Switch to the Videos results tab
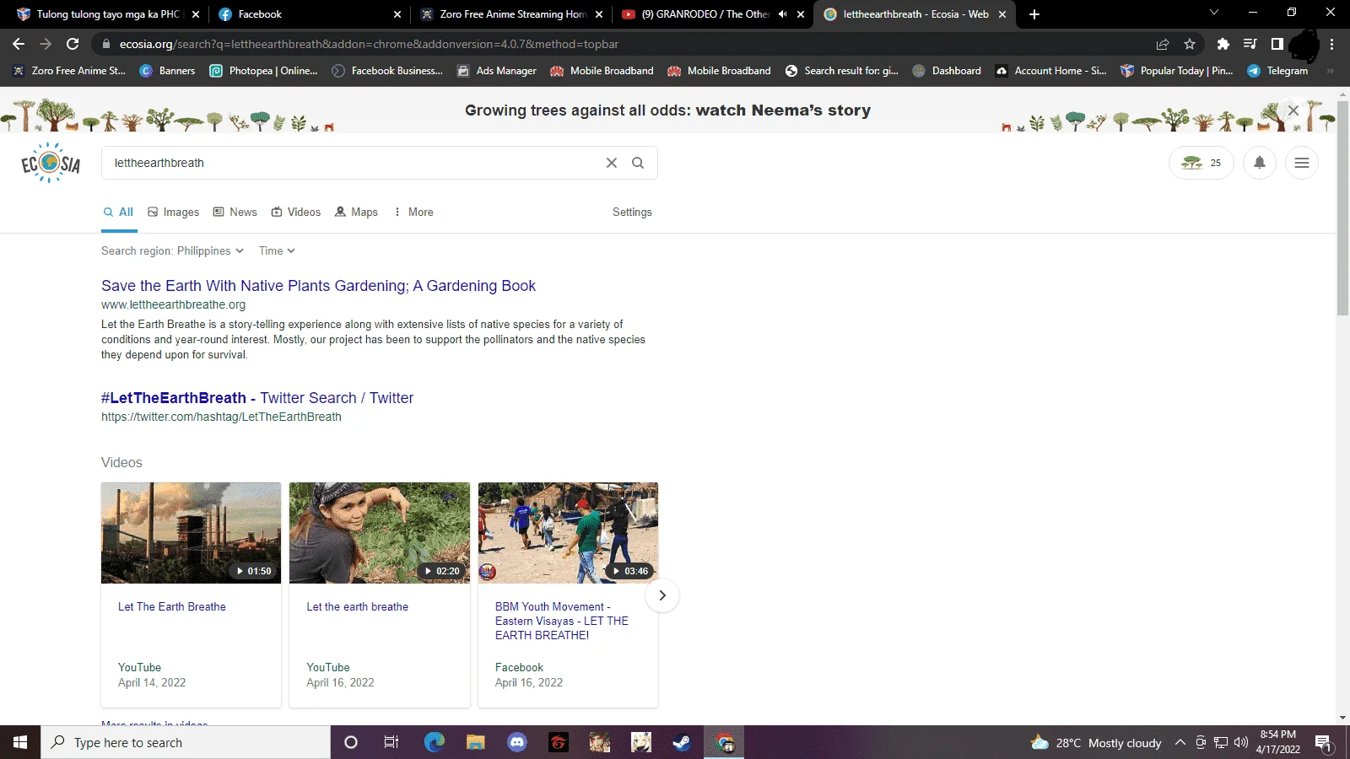This screenshot has width=1350, height=759. (x=295, y=212)
